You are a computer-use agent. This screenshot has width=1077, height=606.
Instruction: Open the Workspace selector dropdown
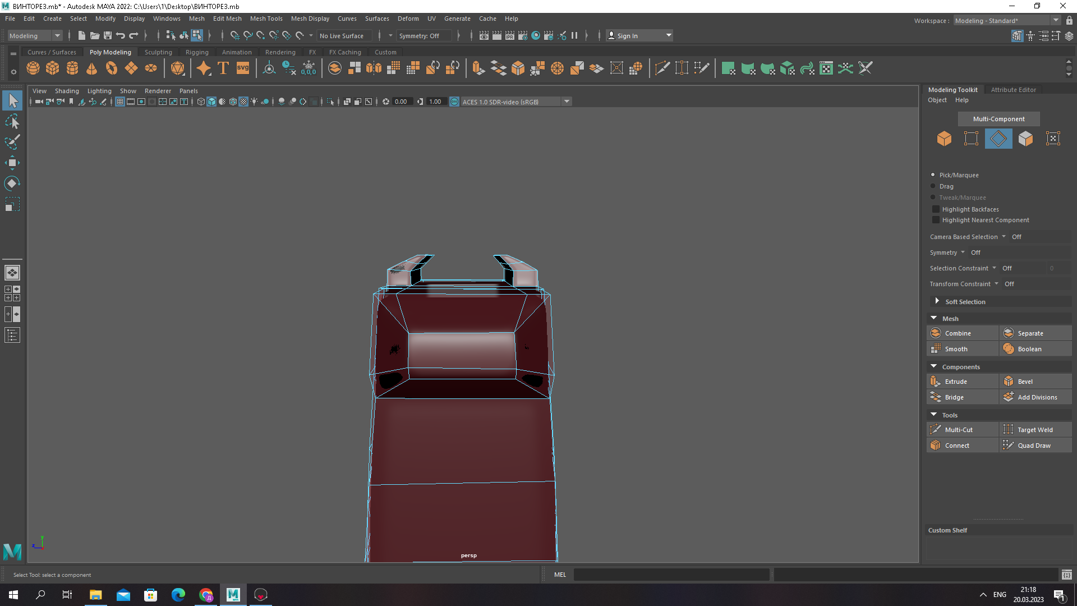click(1007, 21)
